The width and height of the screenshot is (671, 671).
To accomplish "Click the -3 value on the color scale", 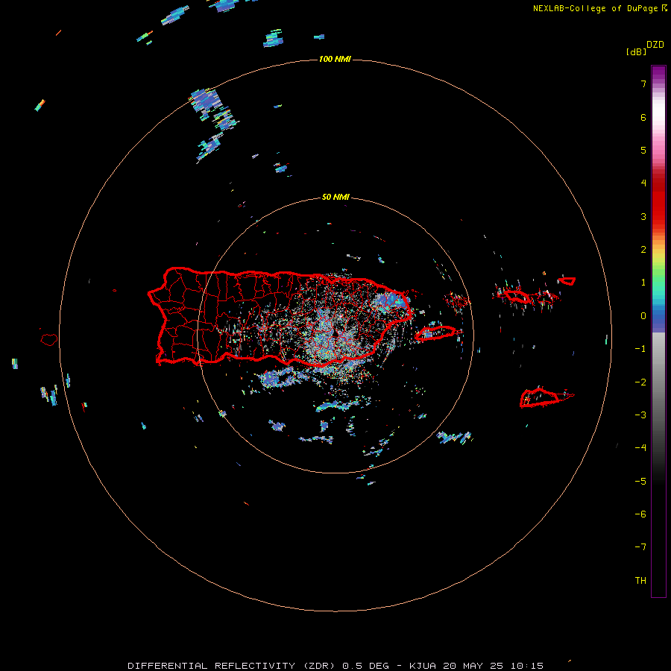I will coord(640,415).
